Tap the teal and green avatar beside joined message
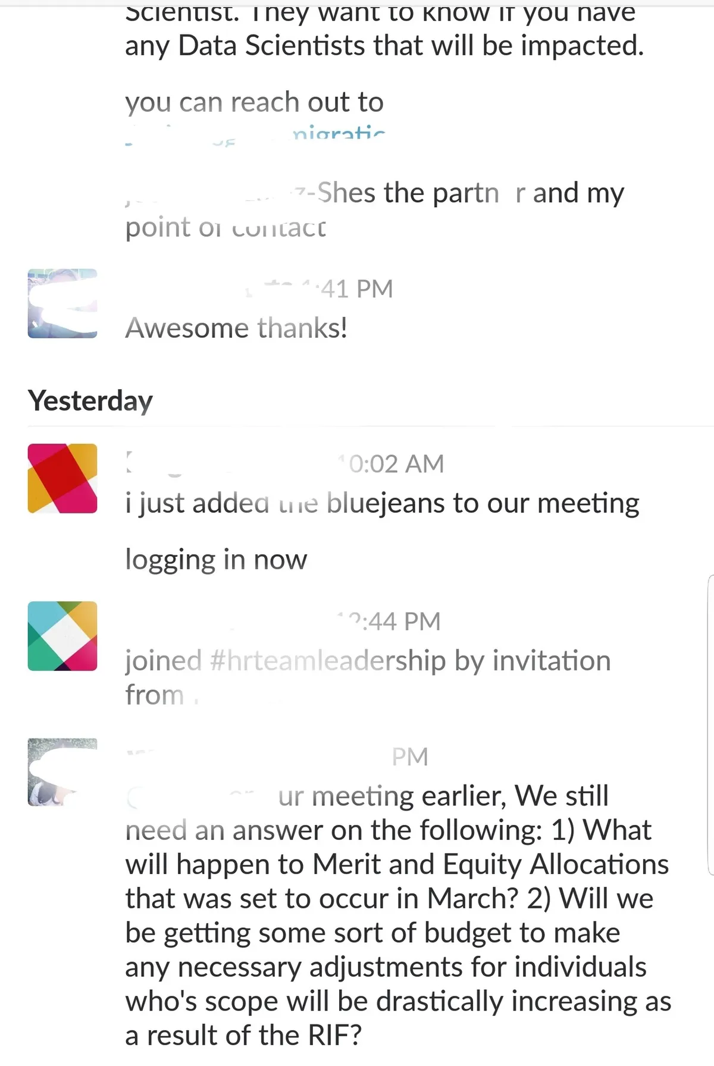 click(62, 636)
